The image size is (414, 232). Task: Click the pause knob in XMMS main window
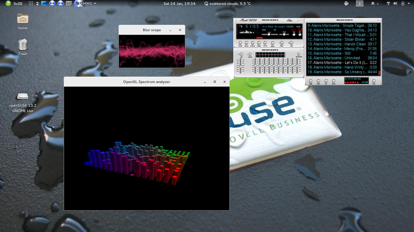[x=253, y=43]
